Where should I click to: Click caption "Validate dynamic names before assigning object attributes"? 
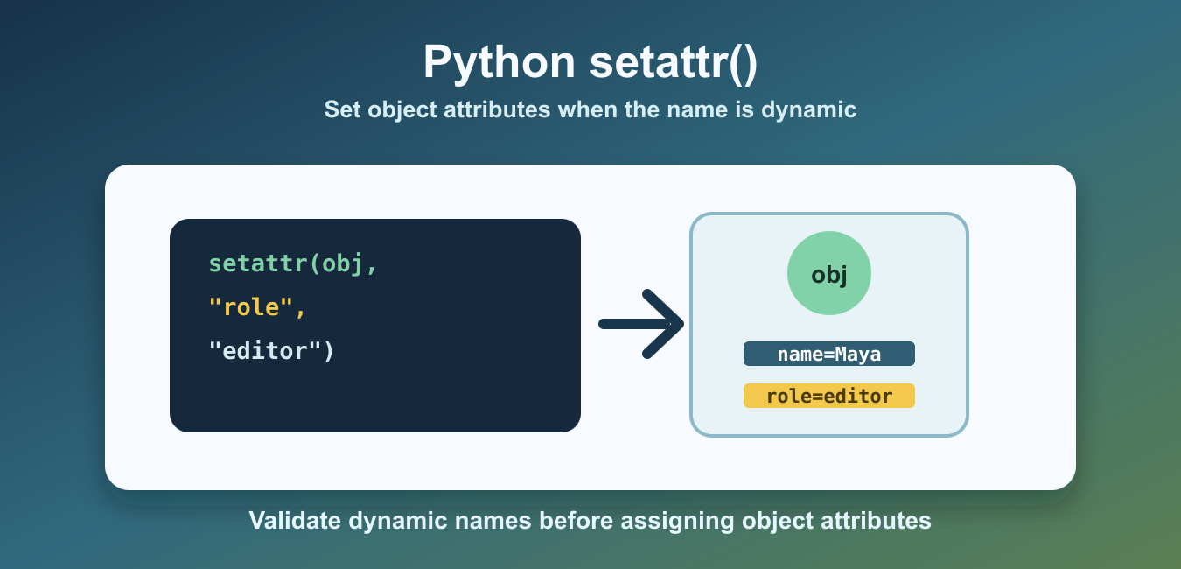[x=590, y=521]
